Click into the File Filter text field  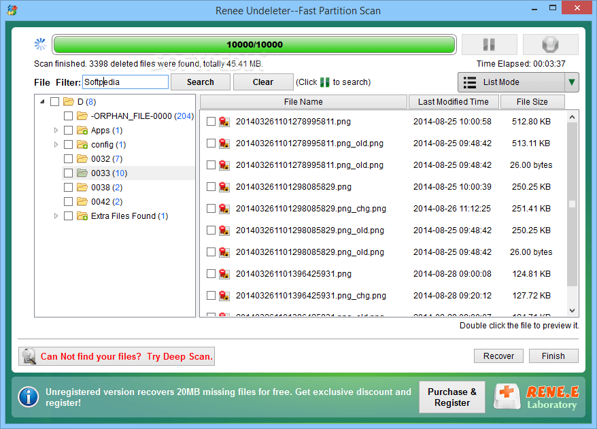pyautogui.click(x=125, y=82)
